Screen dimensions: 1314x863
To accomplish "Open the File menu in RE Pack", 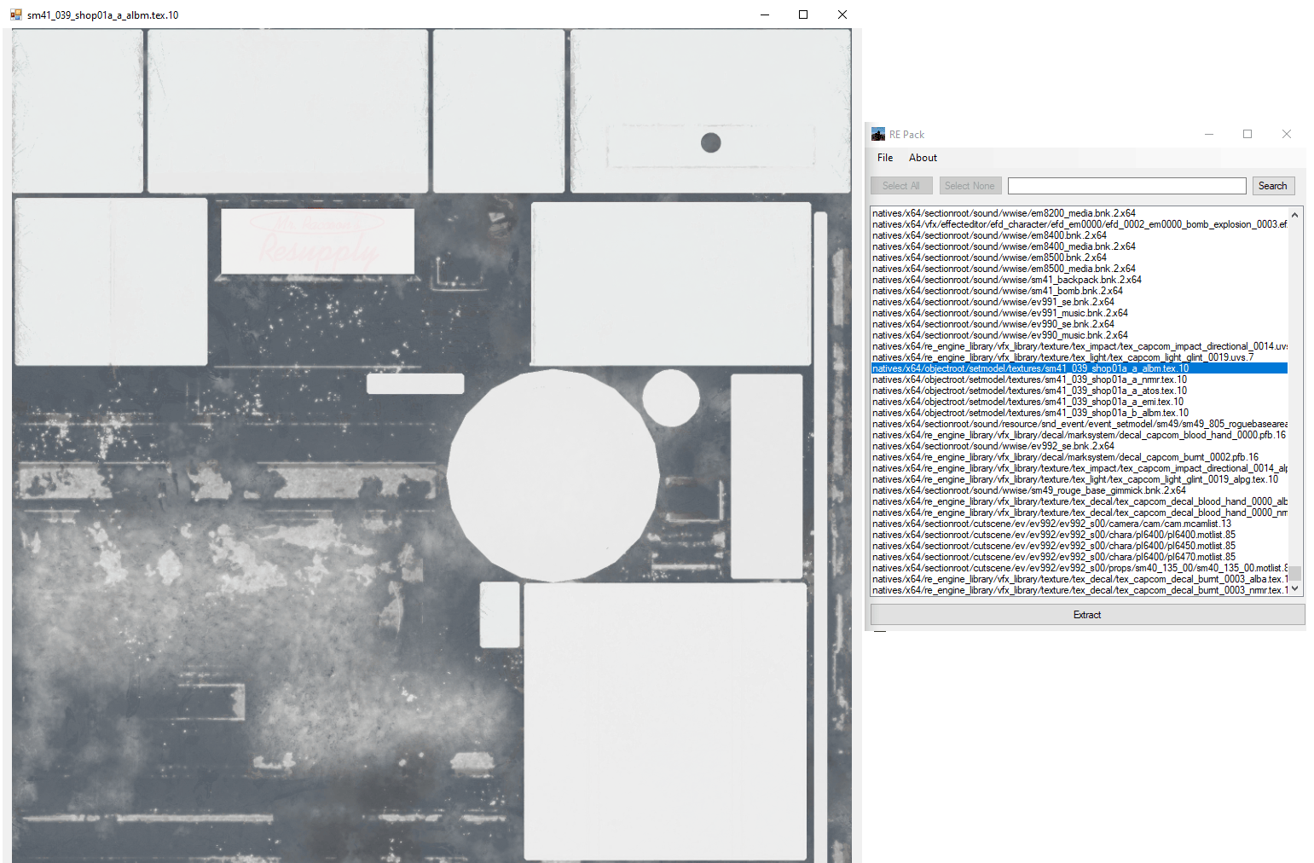I will (x=885, y=158).
